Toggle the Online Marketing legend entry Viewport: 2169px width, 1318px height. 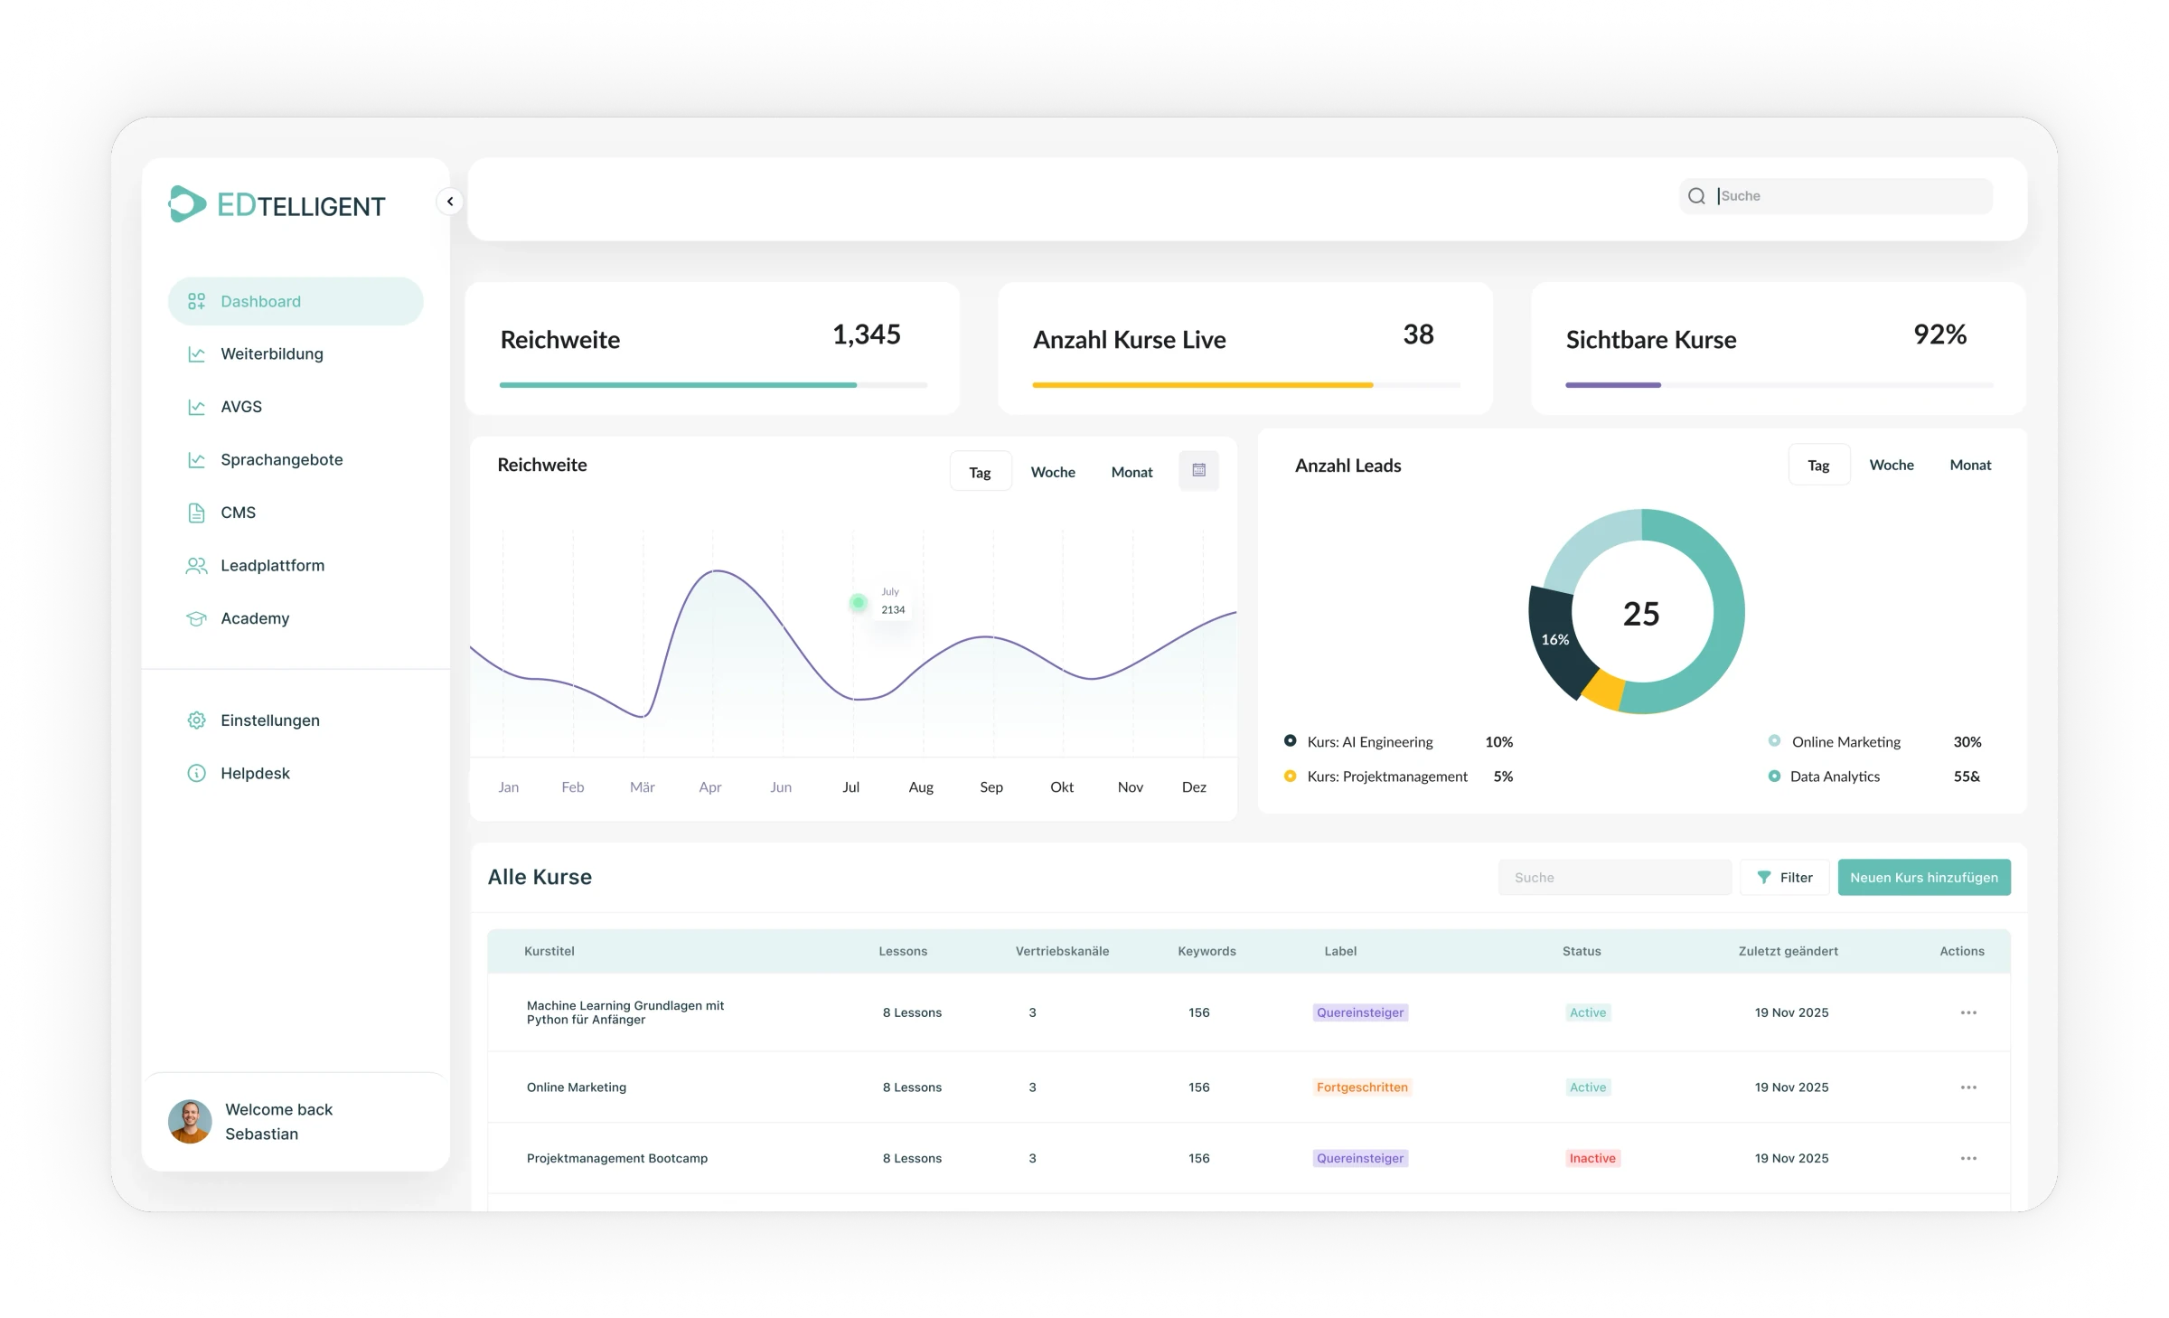[1845, 741]
